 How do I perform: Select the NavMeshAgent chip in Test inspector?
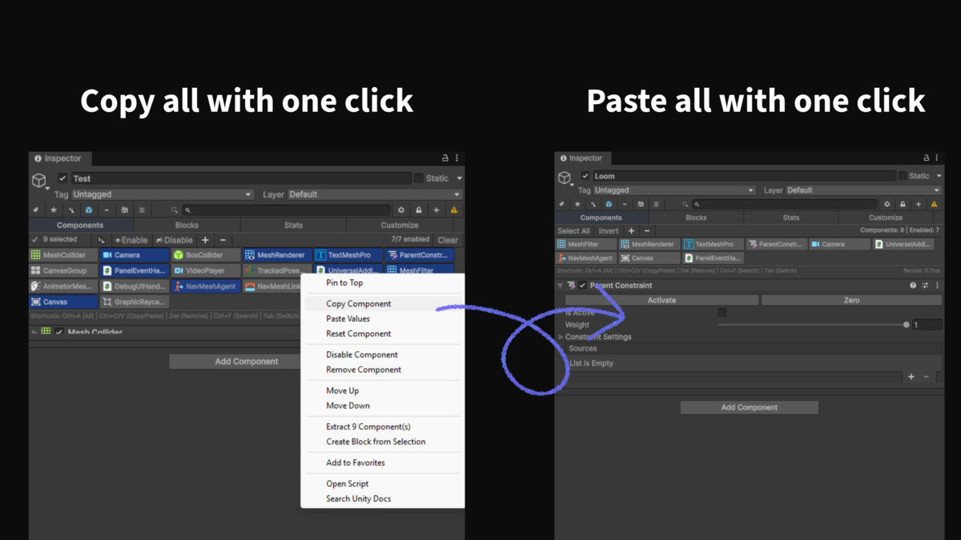click(206, 286)
